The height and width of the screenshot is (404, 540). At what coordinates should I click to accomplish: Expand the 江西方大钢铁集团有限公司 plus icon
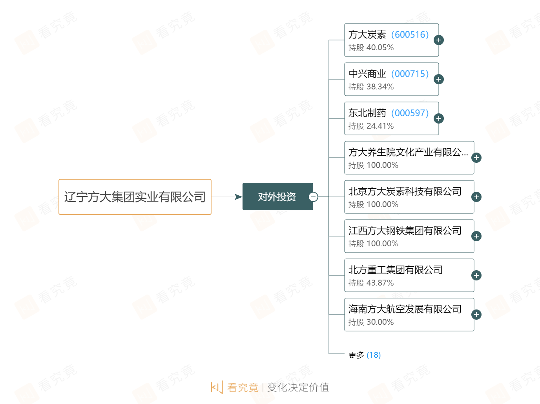(476, 236)
